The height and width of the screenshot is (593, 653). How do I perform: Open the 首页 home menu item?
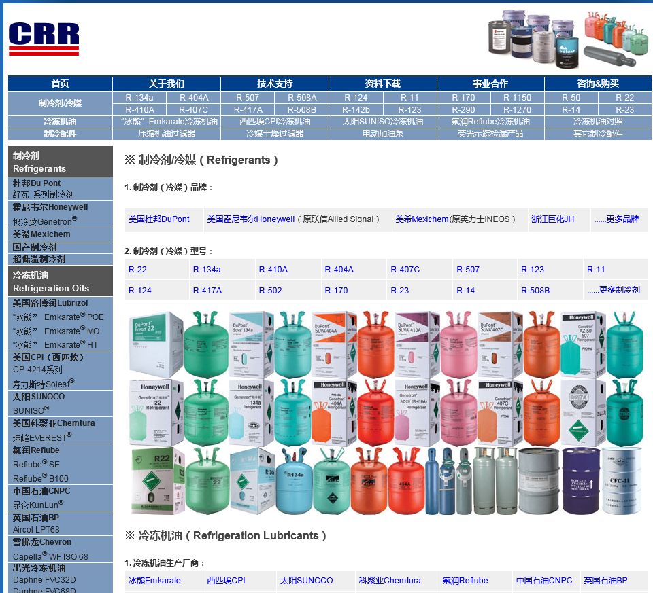tap(60, 84)
